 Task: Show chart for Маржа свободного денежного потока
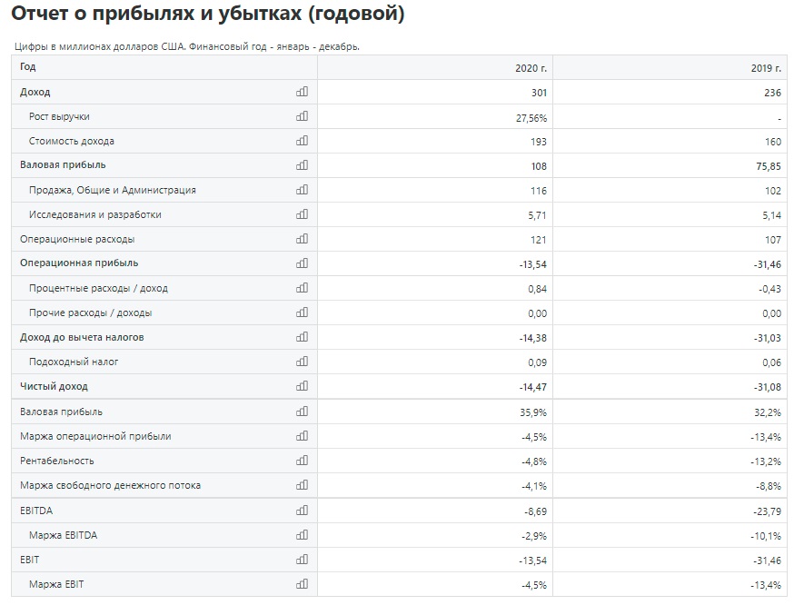tap(302, 485)
